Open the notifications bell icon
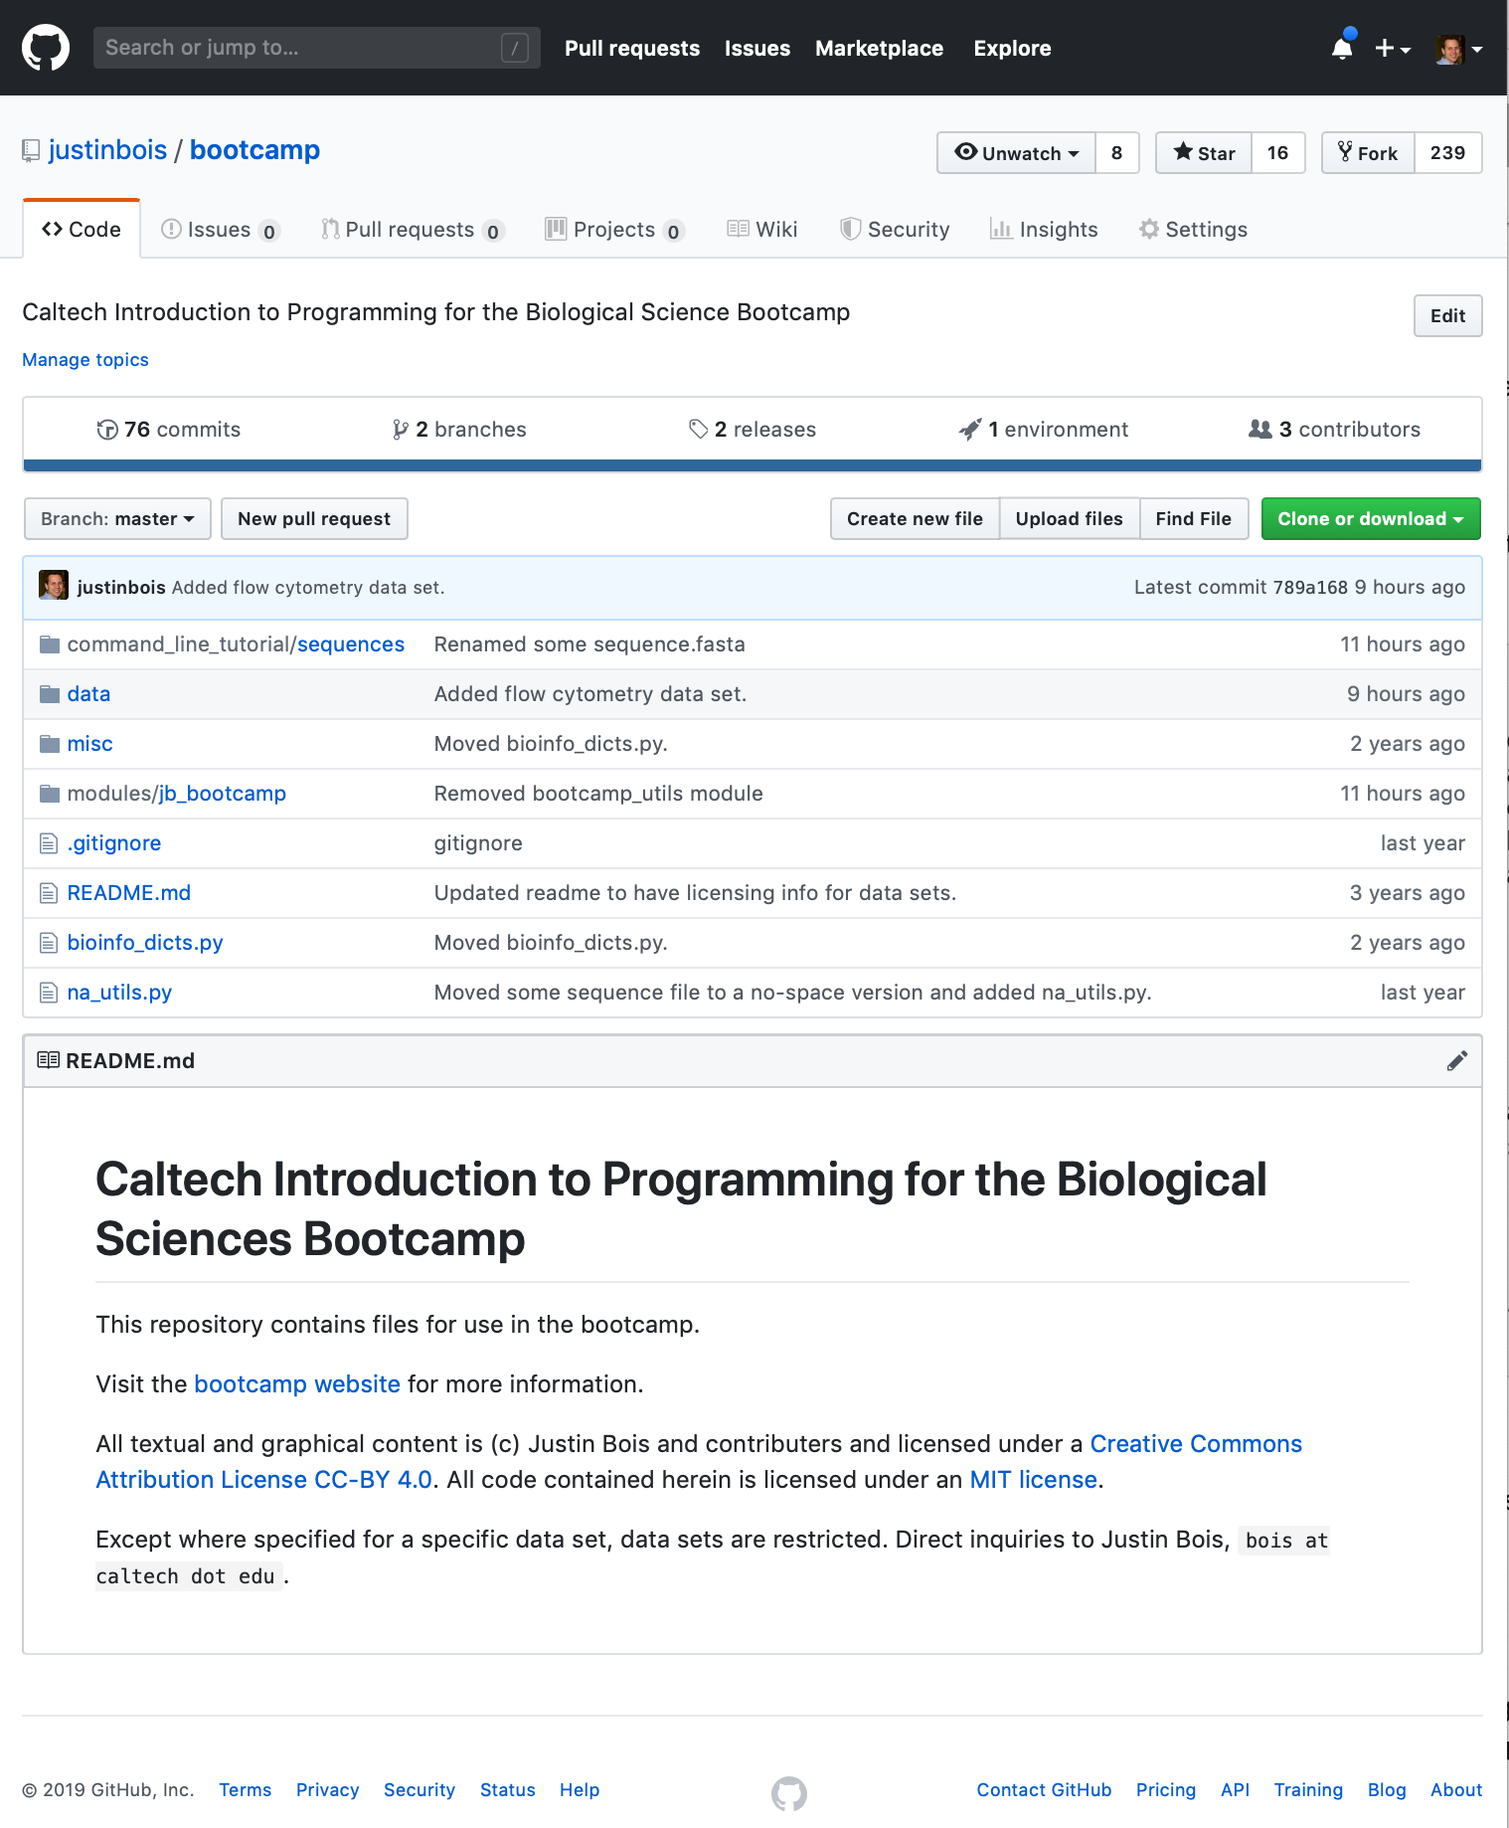The image size is (1509, 1828). (x=1342, y=47)
